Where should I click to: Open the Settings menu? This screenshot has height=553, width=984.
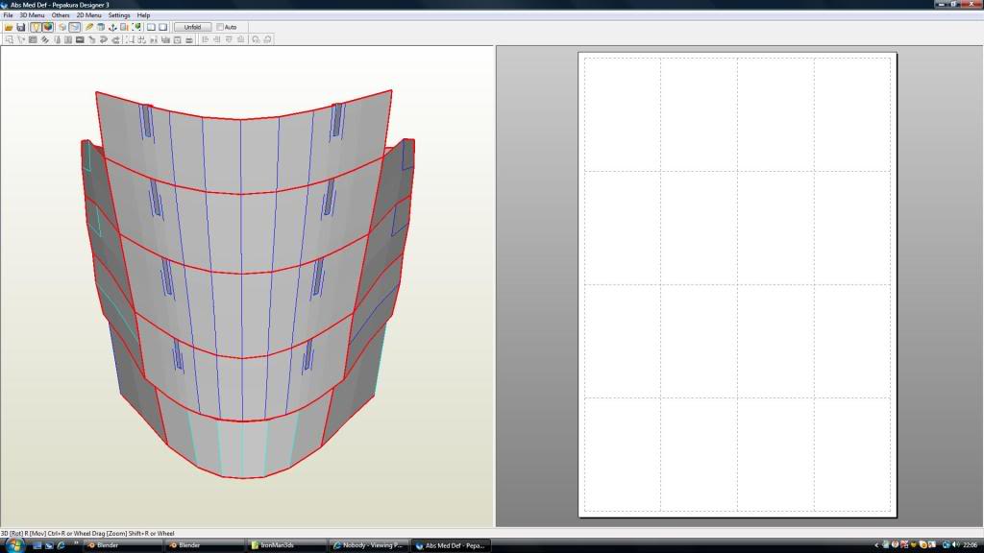click(118, 15)
